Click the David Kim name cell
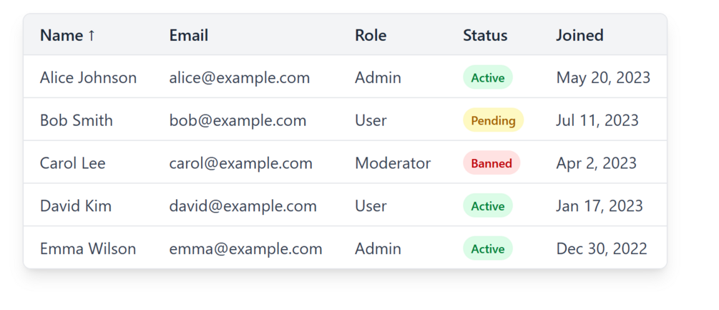 point(76,206)
